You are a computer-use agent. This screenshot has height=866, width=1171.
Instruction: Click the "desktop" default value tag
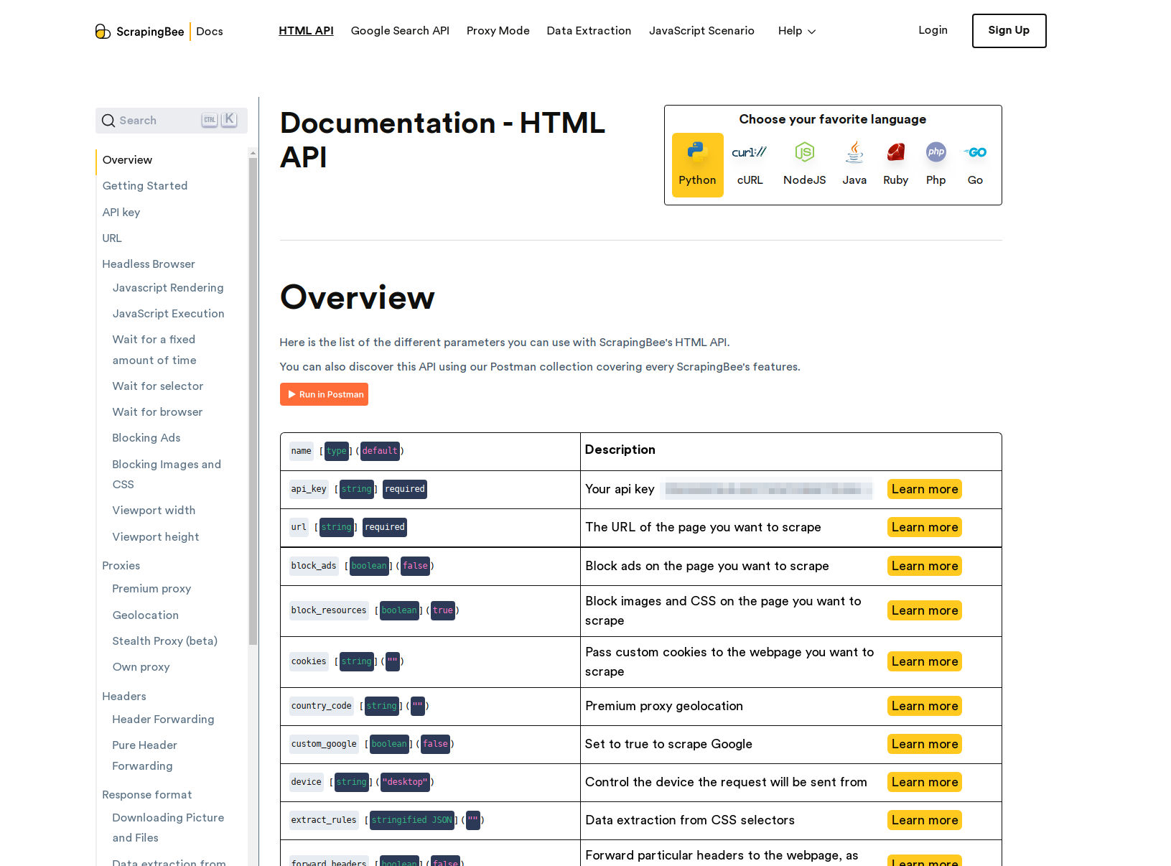(x=405, y=782)
